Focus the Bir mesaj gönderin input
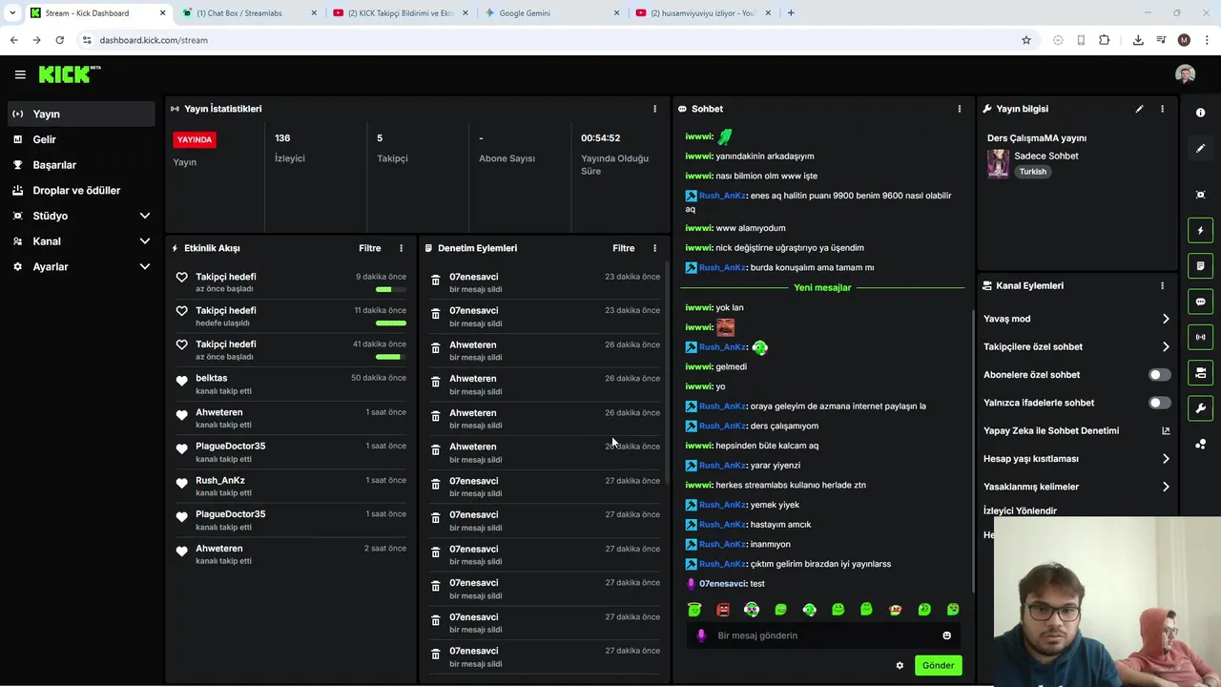Screen dimensions: 1221x687 click(824, 635)
